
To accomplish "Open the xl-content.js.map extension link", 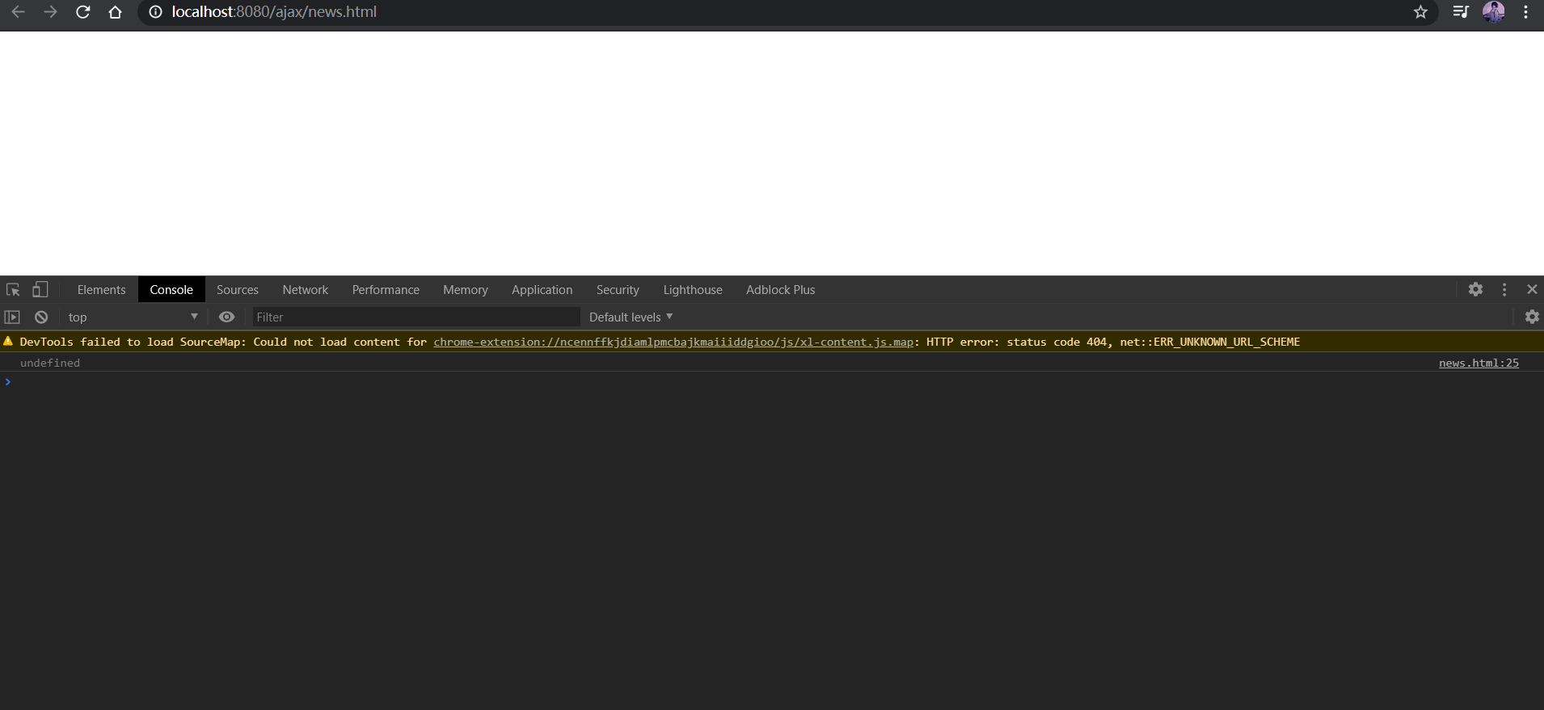I will tap(673, 342).
